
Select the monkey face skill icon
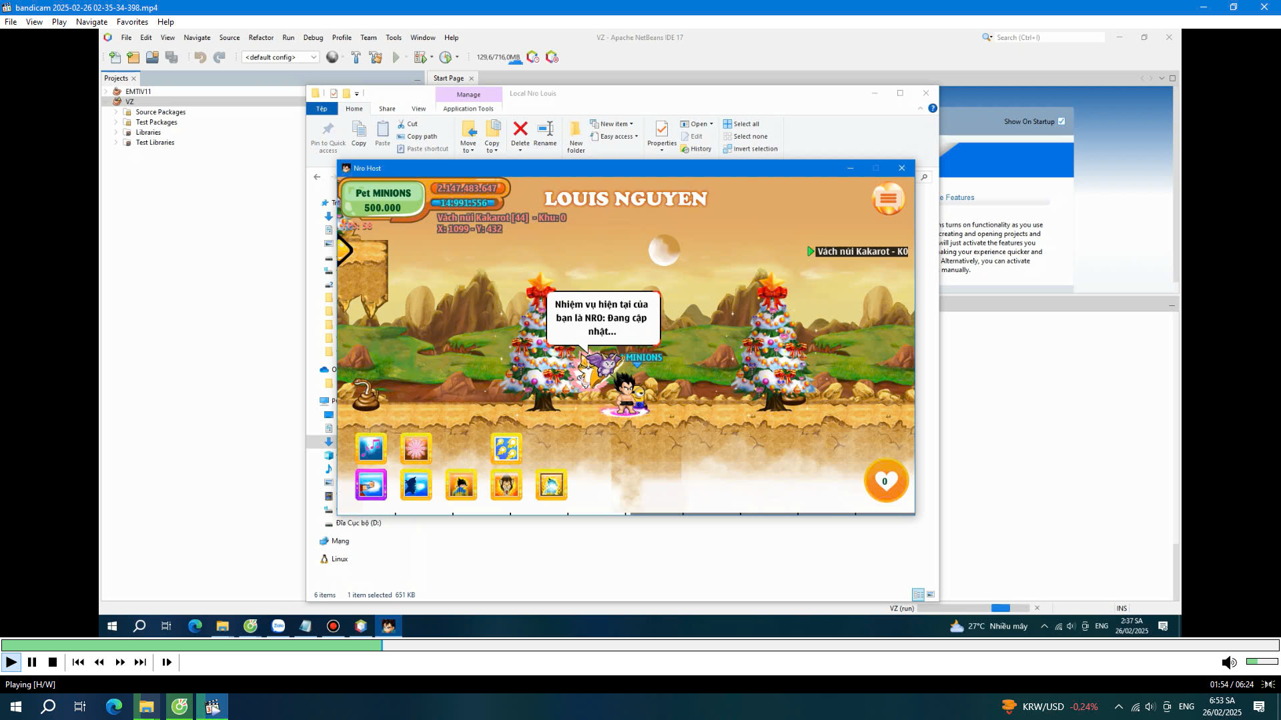(x=506, y=485)
